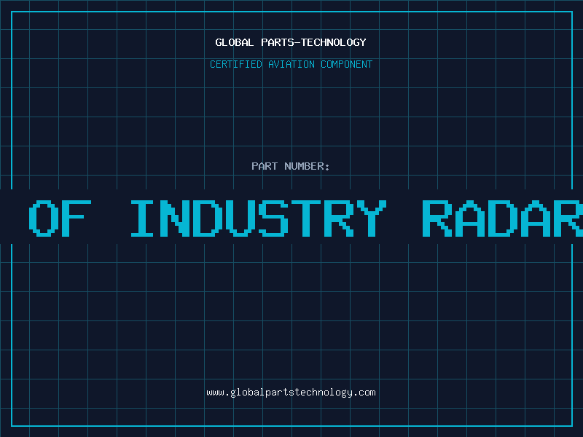Click the PART NUMBER: label
This screenshot has height=437, width=583.
(x=291, y=166)
